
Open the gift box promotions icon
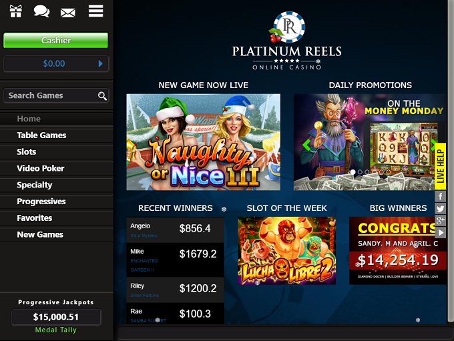point(15,11)
